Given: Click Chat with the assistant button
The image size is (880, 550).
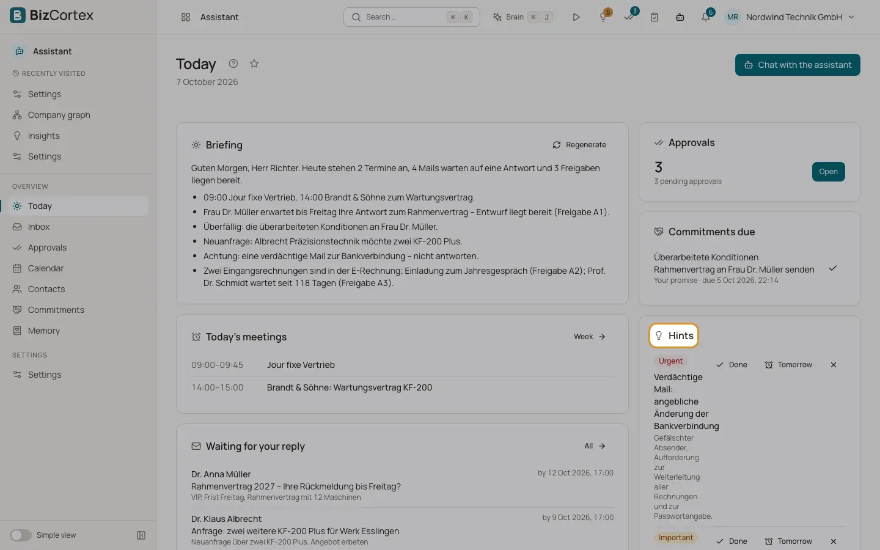Looking at the screenshot, I should click(x=798, y=65).
